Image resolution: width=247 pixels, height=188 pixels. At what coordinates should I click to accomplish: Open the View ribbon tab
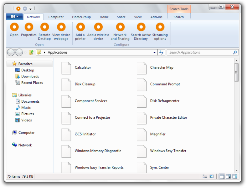click(x=138, y=17)
